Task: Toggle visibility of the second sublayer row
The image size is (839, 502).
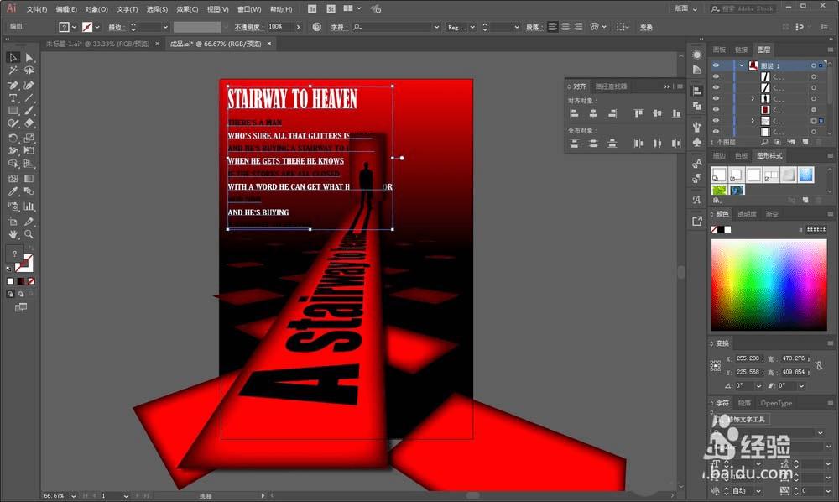Action: pos(716,87)
